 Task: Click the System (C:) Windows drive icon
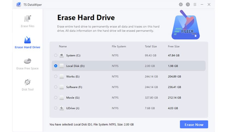pyautogui.click(x=62, y=55)
